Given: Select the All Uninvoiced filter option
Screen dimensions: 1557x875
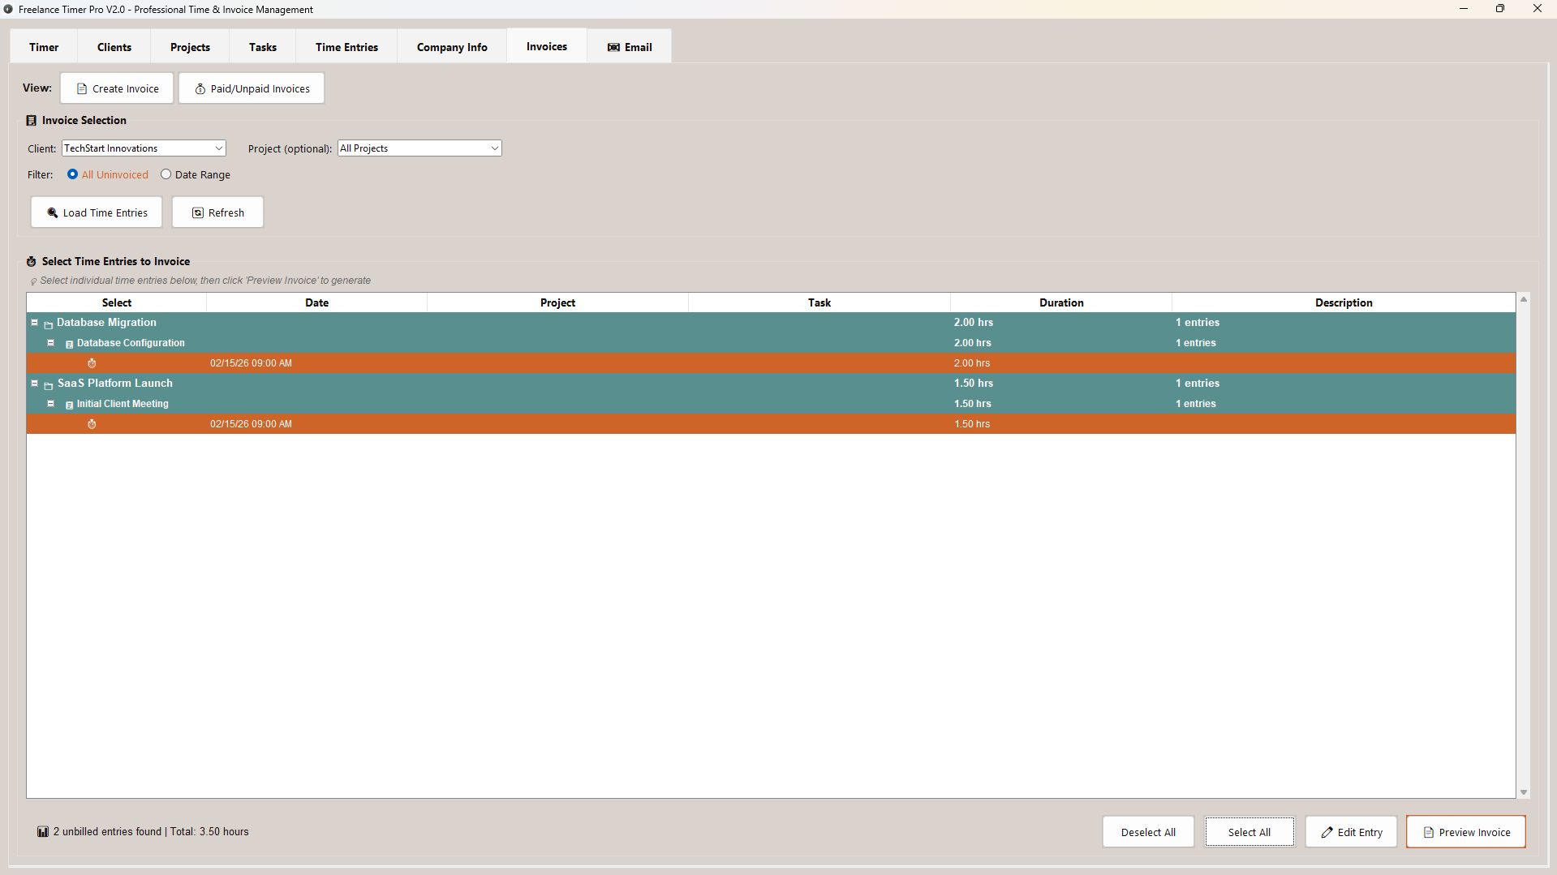Looking at the screenshot, I should 72,174.
